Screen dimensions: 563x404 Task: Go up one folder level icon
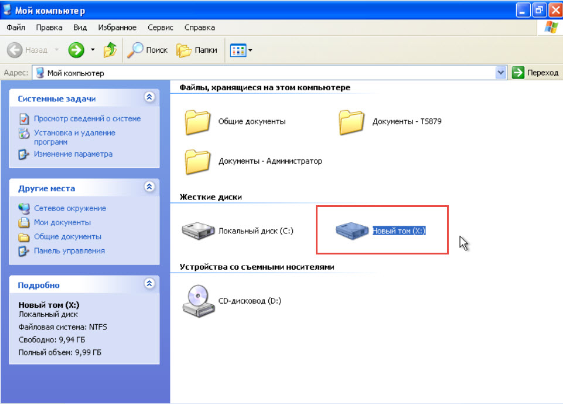point(110,50)
